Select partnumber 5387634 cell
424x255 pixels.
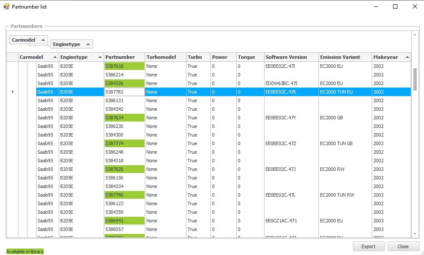point(124,118)
